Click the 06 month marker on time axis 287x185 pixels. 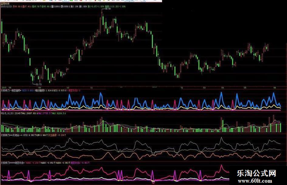click(x=275, y=88)
